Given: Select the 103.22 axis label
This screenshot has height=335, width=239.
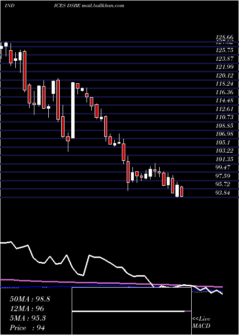Looking at the screenshot, I should (225, 151).
